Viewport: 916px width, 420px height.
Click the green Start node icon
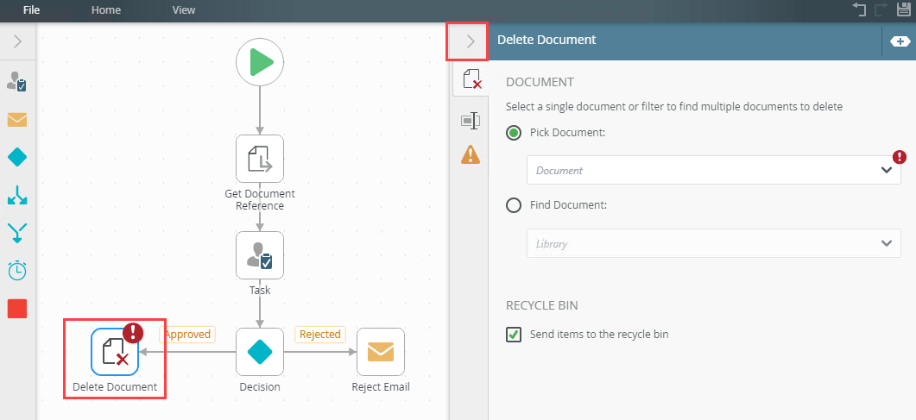pyautogui.click(x=260, y=62)
